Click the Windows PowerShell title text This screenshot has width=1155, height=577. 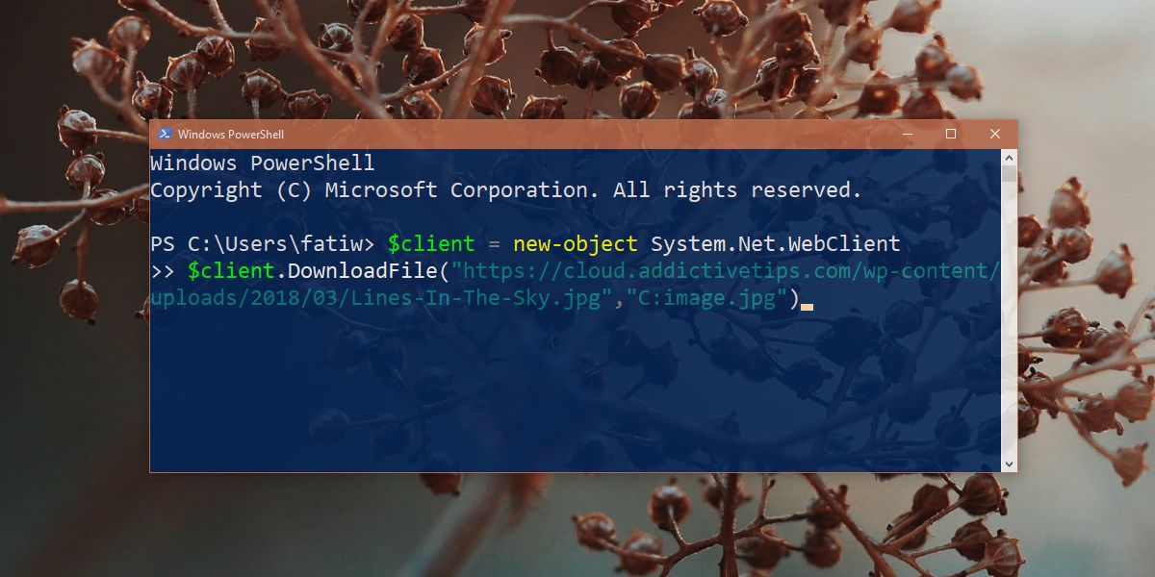[231, 135]
